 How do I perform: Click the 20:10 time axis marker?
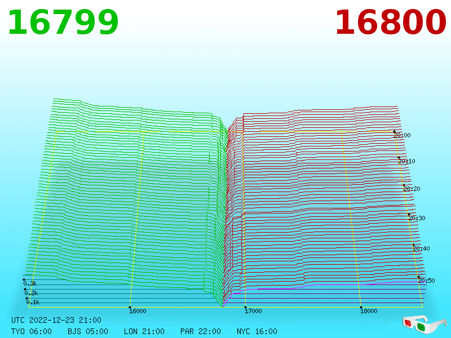tap(406, 161)
